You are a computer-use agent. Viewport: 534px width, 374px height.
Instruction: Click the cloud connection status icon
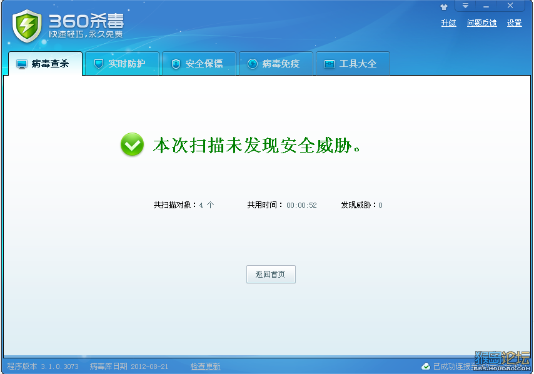(x=426, y=366)
